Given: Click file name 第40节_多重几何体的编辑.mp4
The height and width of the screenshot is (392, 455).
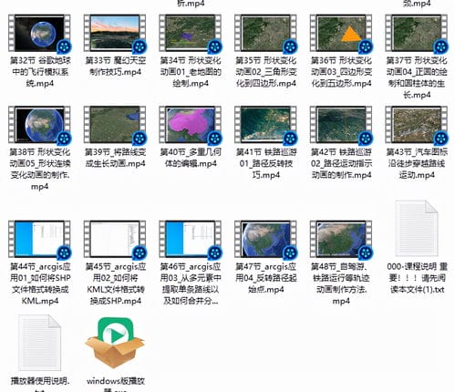Looking at the screenshot, I should click(x=191, y=158).
